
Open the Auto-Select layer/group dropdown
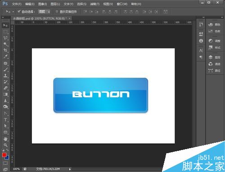point(44,12)
